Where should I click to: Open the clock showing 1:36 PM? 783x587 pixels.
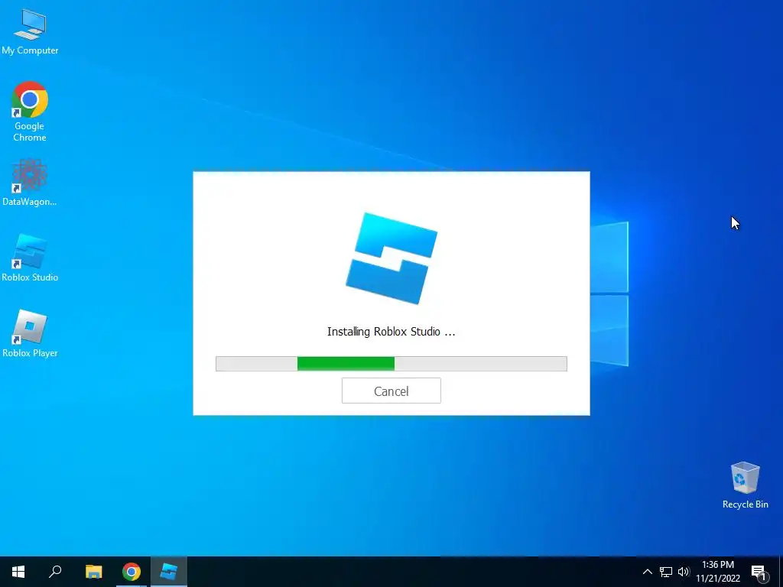click(x=718, y=572)
